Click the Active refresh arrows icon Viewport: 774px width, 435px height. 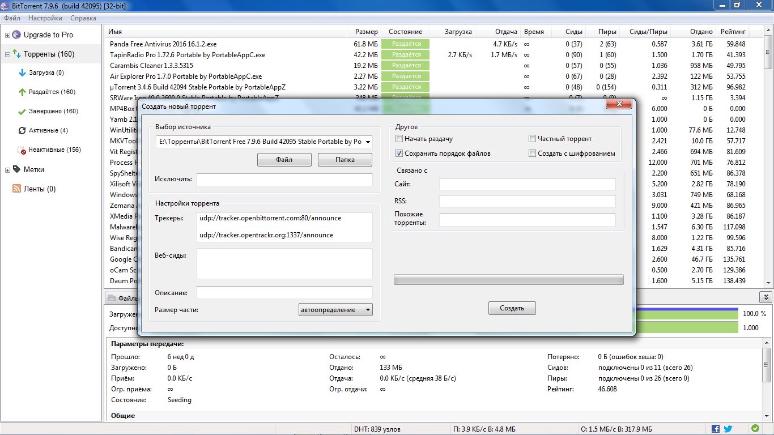[x=22, y=131]
